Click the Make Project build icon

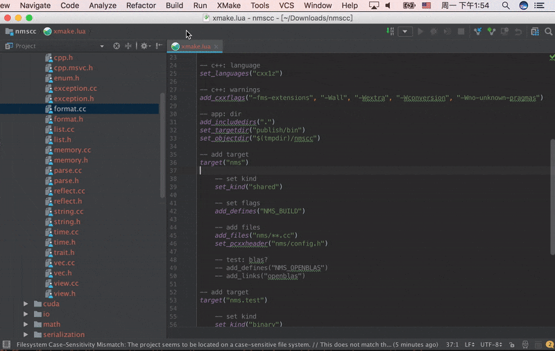[390, 31]
